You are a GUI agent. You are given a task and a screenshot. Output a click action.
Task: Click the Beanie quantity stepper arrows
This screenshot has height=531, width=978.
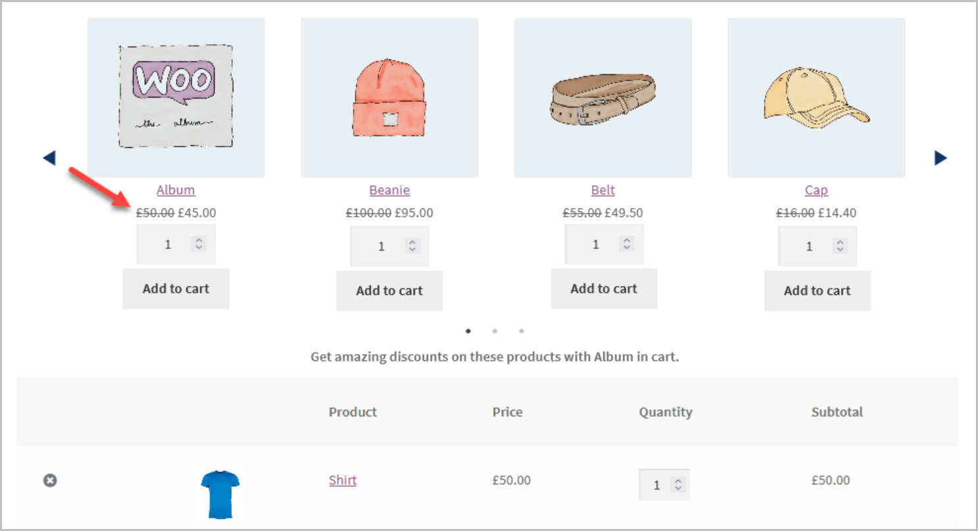[x=412, y=246]
